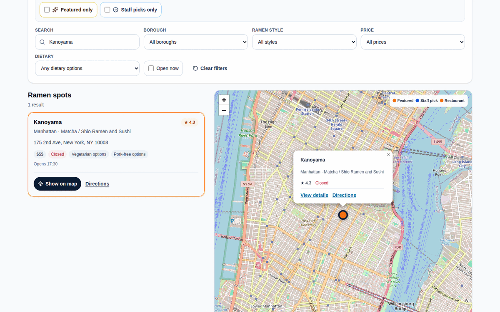
Task: Click the Show on map button
Action: [x=57, y=184]
